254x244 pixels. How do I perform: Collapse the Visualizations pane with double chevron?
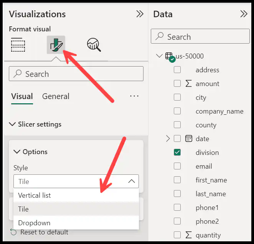pos(140,14)
